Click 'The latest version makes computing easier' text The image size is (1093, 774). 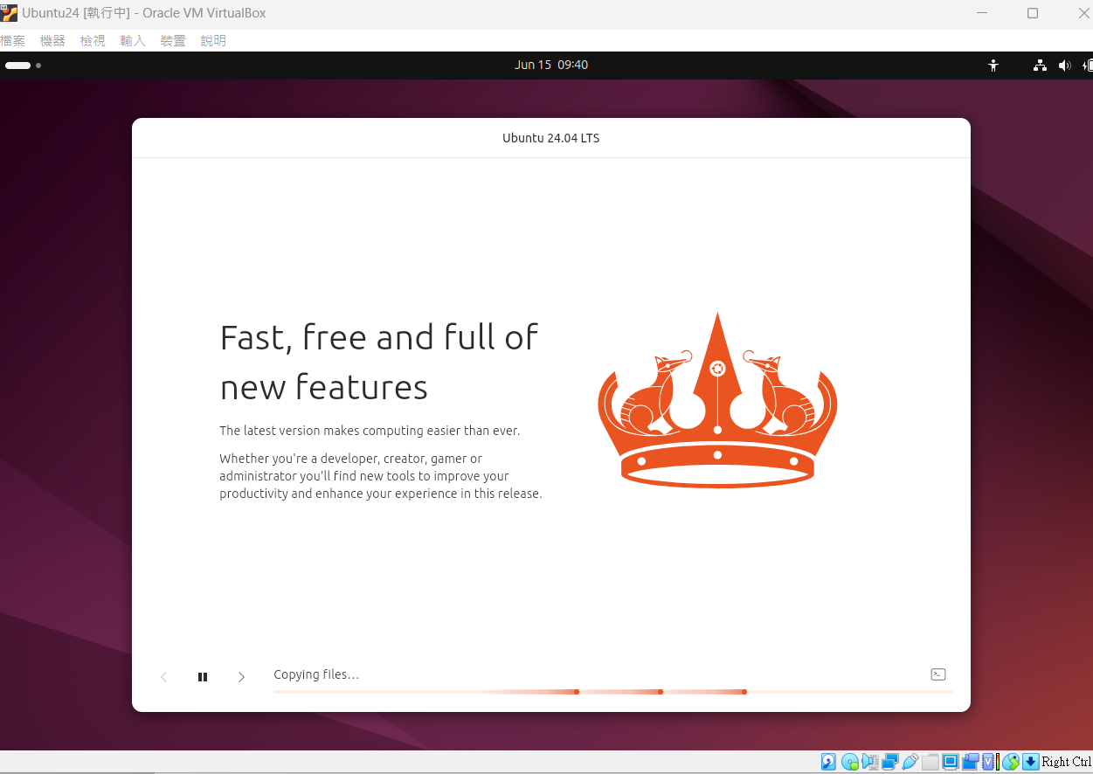370,431
